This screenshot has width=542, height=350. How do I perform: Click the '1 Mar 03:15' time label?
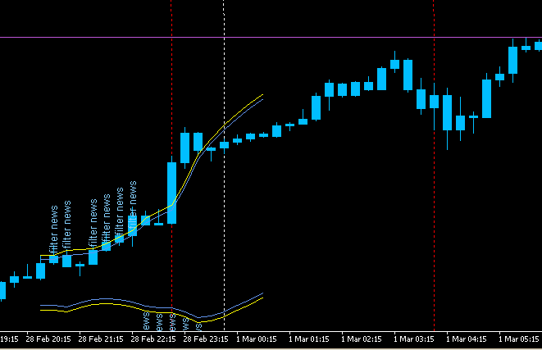(414, 339)
